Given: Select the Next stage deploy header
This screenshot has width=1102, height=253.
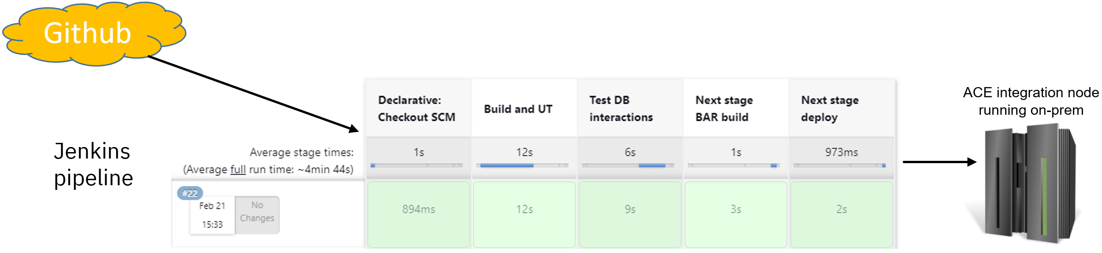Looking at the screenshot, I should point(829,109).
